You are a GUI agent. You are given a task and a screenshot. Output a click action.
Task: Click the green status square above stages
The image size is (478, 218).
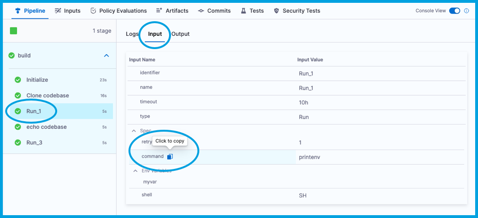[x=14, y=31]
